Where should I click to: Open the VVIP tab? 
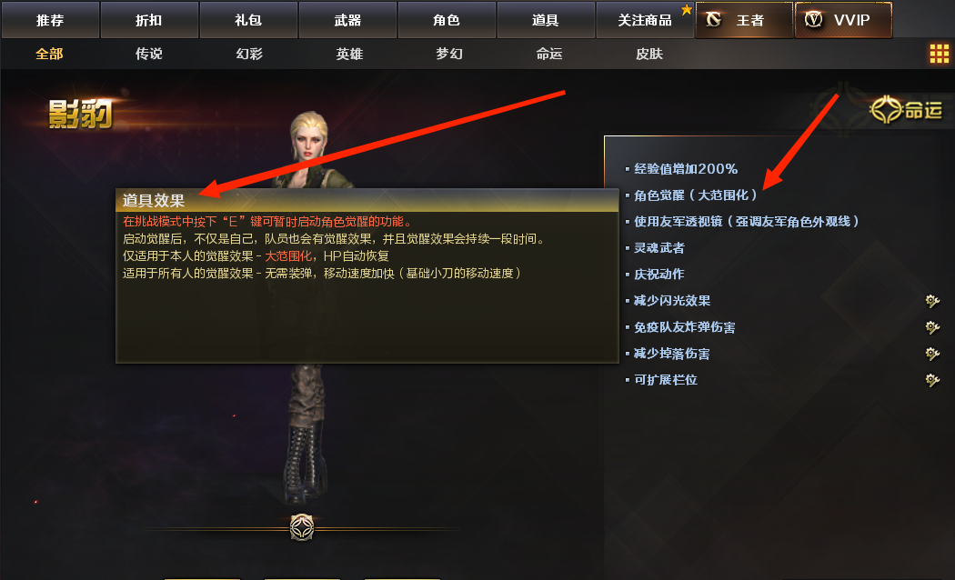tap(843, 20)
